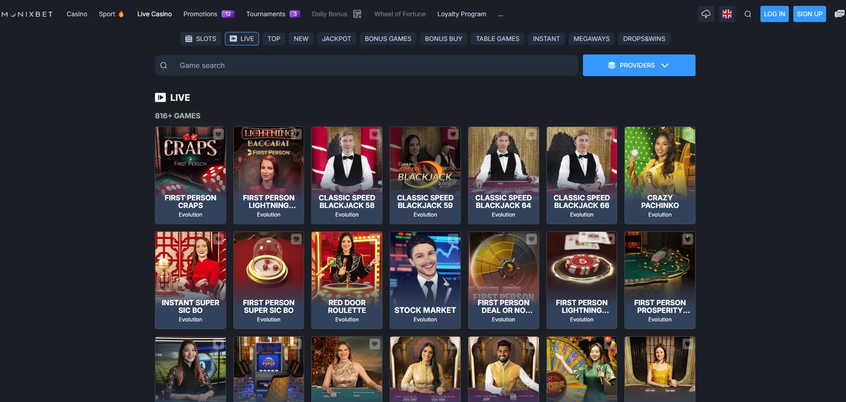This screenshot has height=402, width=846.
Task: Click the Daily Bonus calendar icon
Action: pos(357,14)
